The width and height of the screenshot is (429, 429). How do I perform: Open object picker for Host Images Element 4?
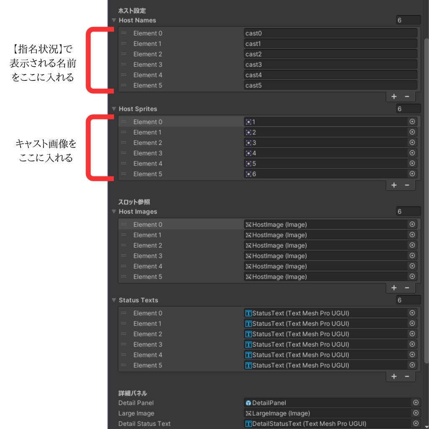coord(412,266)
